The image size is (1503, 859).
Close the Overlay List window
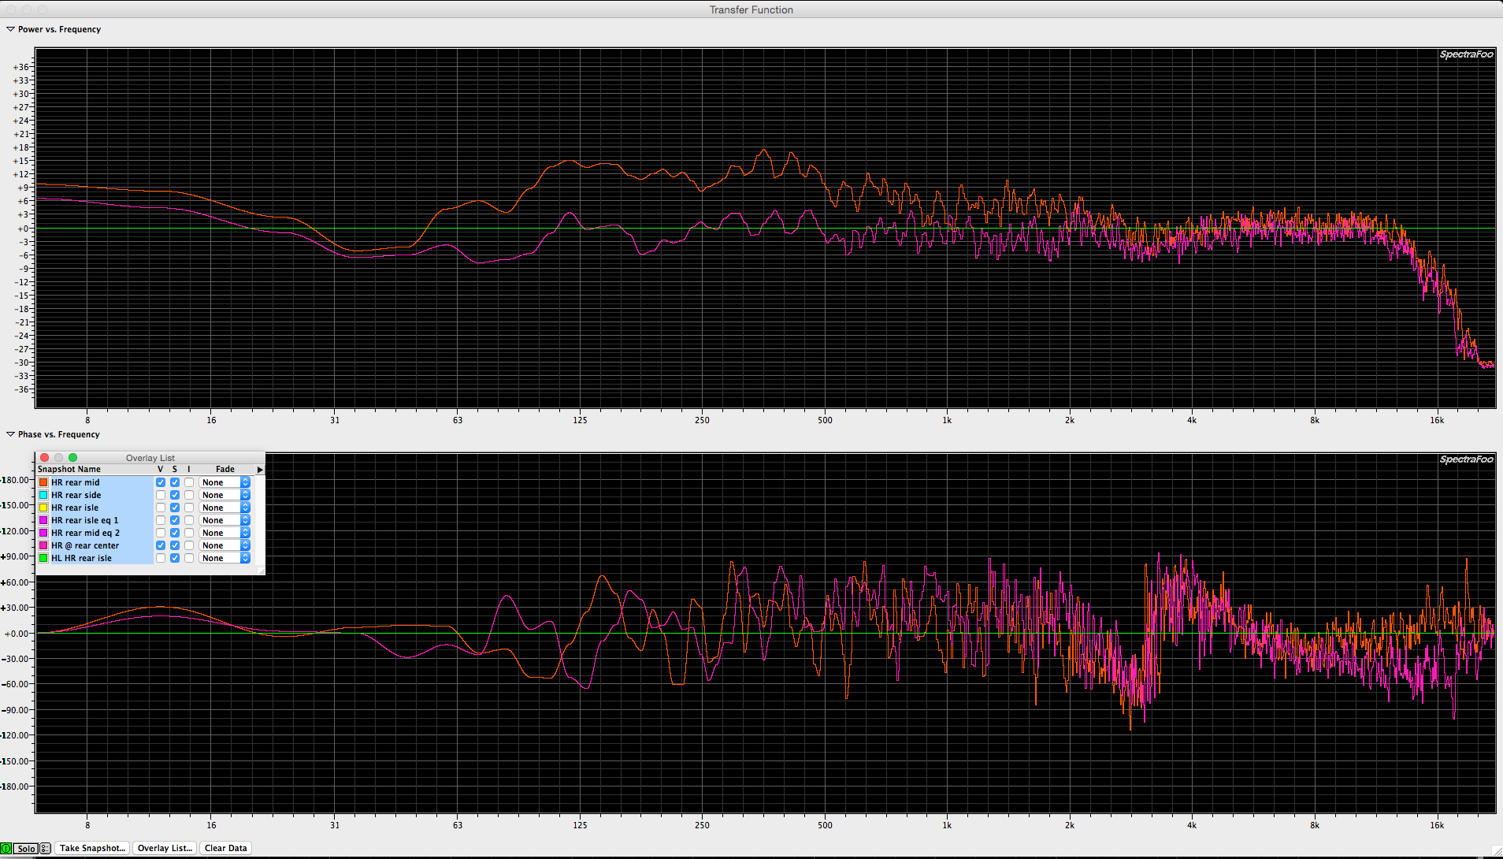tap(45, 458)
